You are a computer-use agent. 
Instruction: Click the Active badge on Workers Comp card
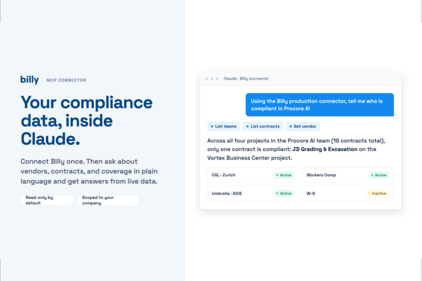coord(379,175)
